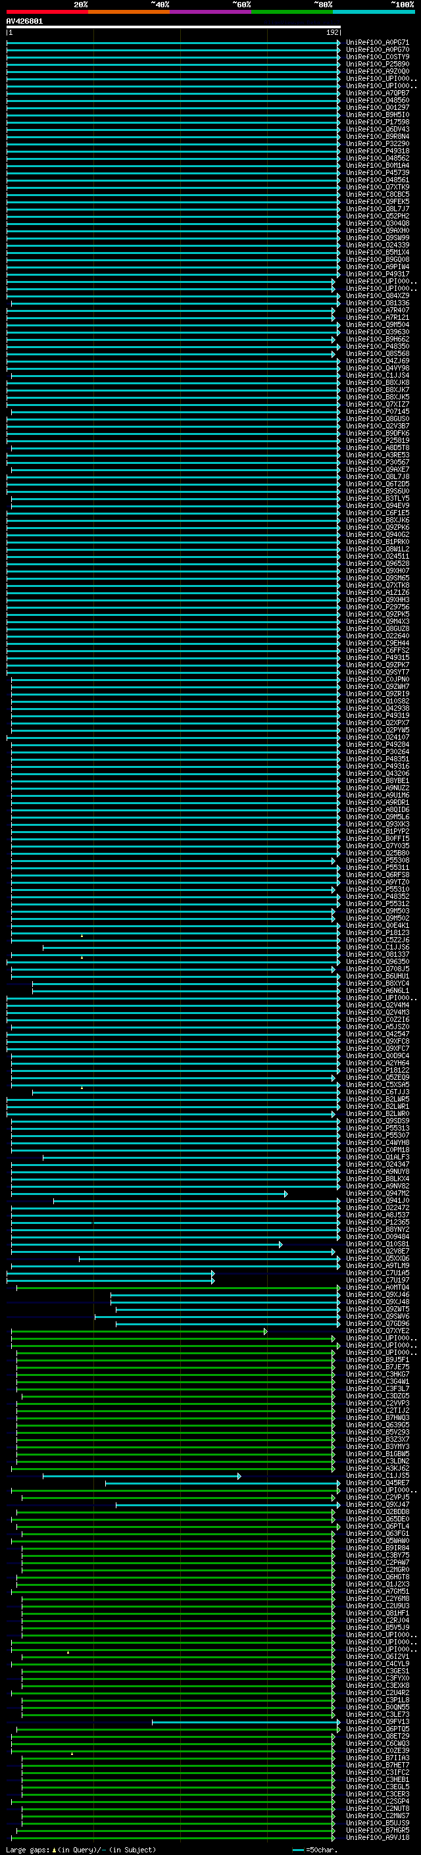Open hit UniRef100_P25890
421x1855 pixels.
[x=378, y=64]
